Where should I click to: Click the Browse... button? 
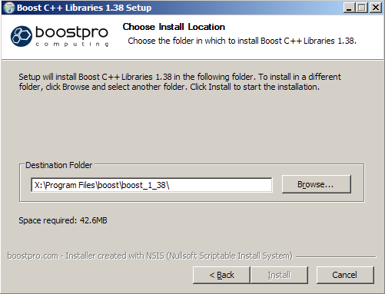tap(317, 184)
